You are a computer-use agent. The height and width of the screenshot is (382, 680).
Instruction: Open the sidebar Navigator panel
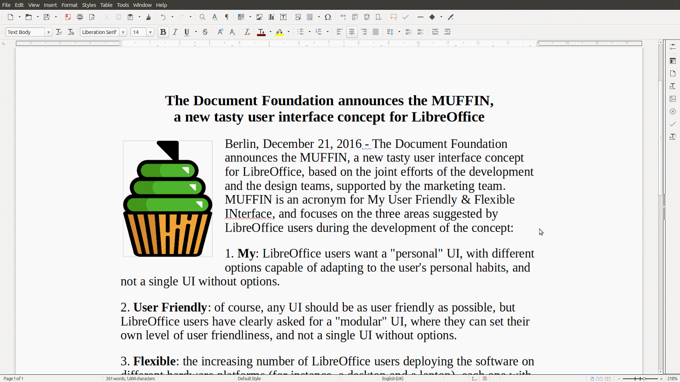(x=673, y=111)
